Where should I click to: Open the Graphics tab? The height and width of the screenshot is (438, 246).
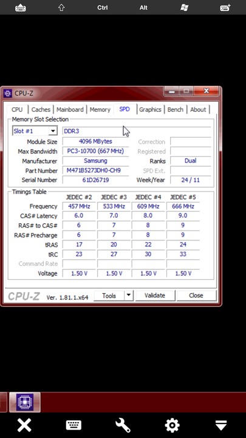coord(150,109)
